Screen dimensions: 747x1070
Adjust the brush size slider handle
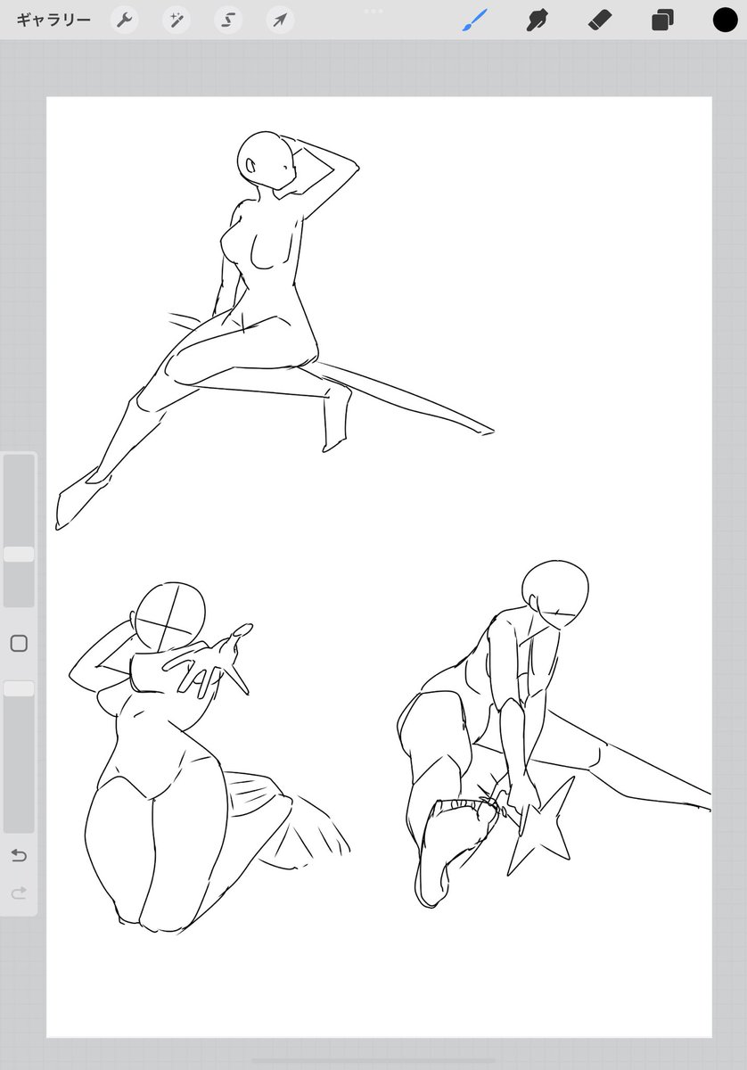[x=19, y=554]
